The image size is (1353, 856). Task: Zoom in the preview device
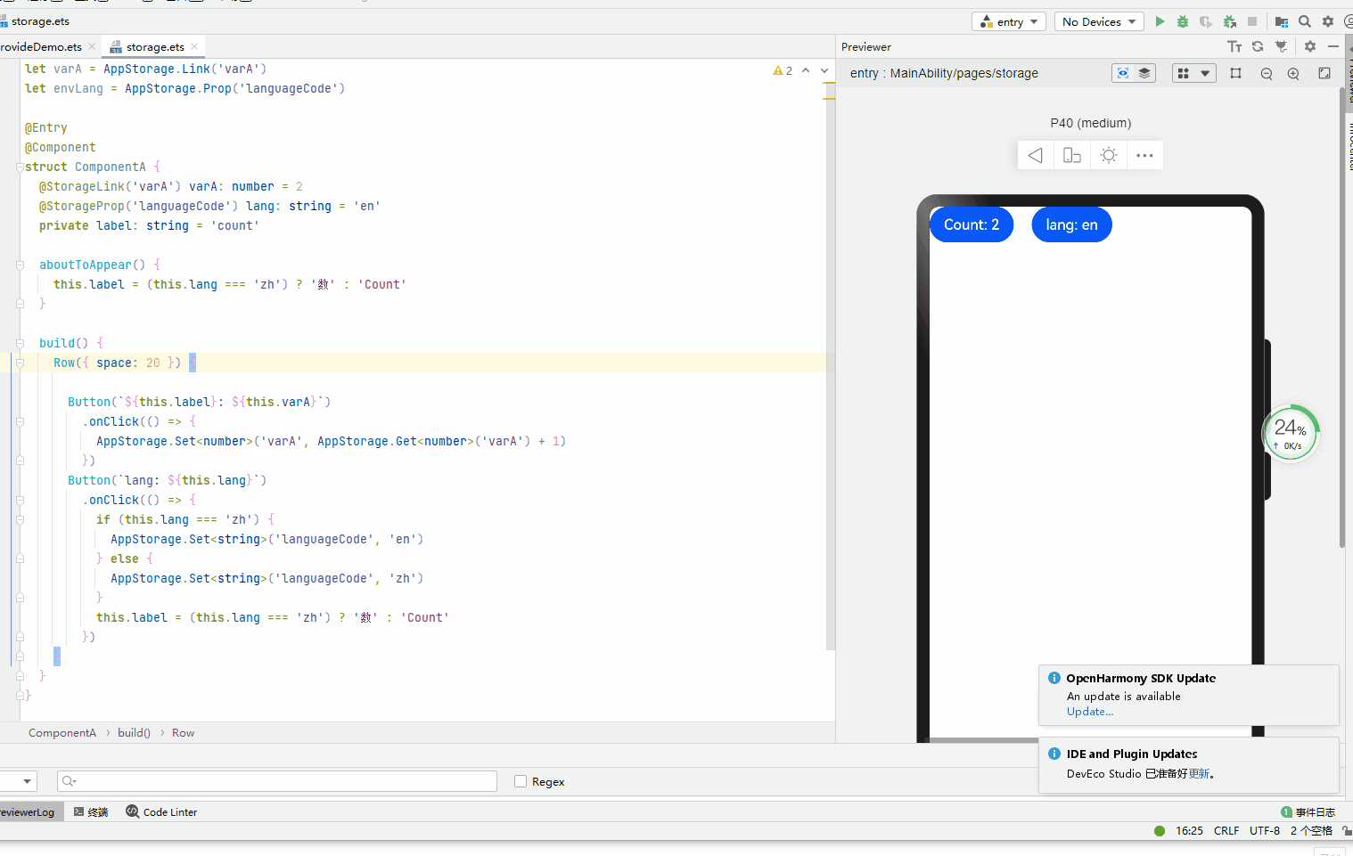point(1293,74)
